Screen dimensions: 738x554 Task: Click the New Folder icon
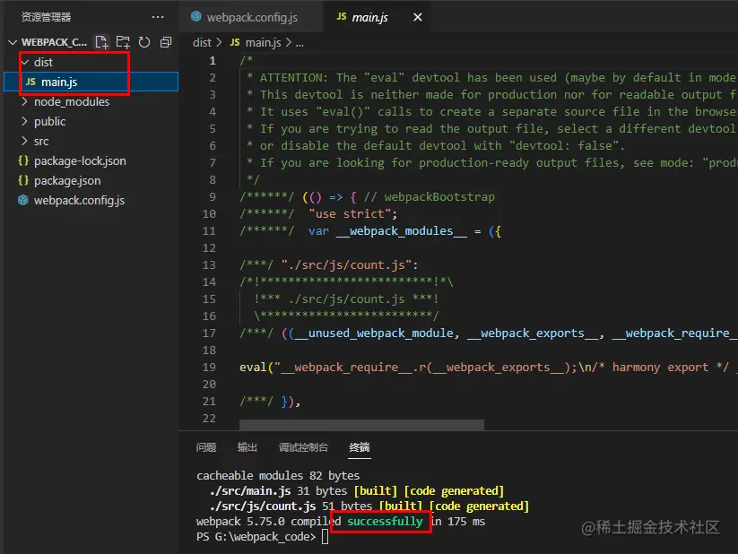tap(124, 42)
